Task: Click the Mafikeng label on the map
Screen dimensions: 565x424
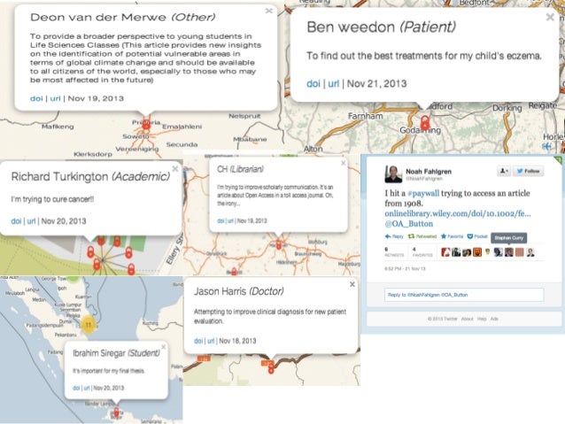Action: pyautogui.click(x=58, y=127)
